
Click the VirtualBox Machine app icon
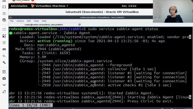pos(33,6)
